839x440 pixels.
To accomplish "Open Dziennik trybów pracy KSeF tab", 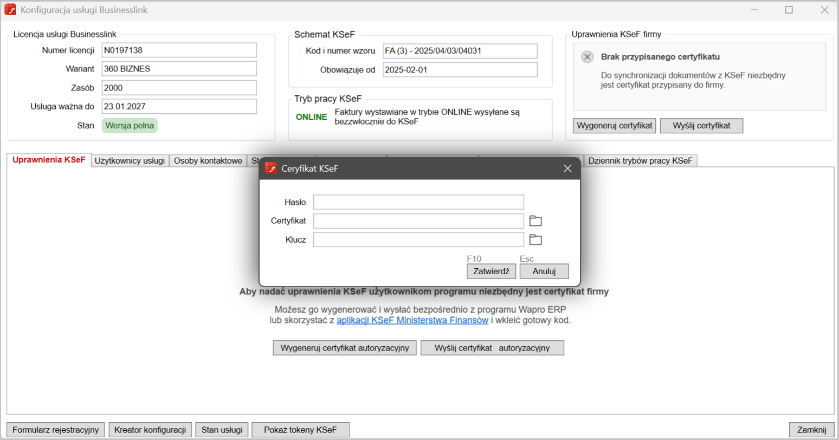I will pos(640,160).
